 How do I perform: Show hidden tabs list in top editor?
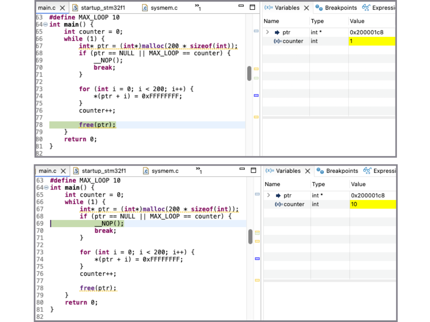tap(198, 7)
